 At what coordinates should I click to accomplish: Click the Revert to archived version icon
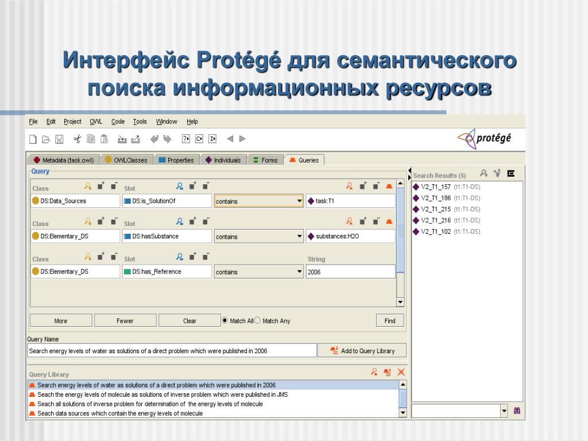[136, 139]
